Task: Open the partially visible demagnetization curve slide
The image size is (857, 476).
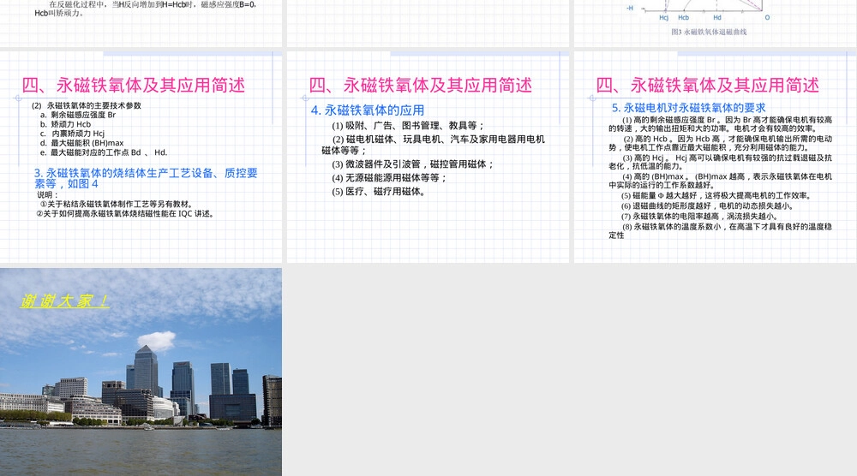Action: click(x=716, y=23)
